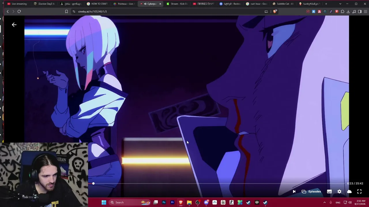This screenshot has height=207, width=369.
Task: Switch to the 'Live streaming' tab
Action: click(17, 4)
